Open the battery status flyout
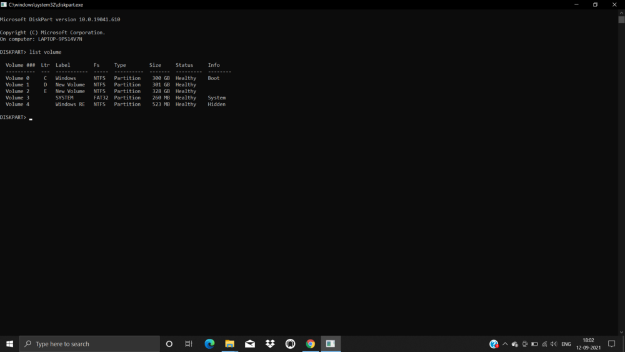The height and width of the screenshot is (352, 625). 534,344
